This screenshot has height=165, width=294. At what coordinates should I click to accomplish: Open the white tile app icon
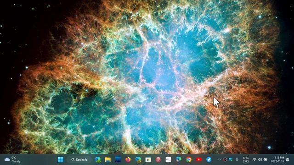(x=169, y=159)
